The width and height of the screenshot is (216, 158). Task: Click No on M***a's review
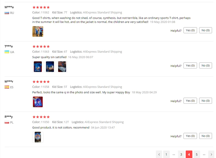pos(205,30)
